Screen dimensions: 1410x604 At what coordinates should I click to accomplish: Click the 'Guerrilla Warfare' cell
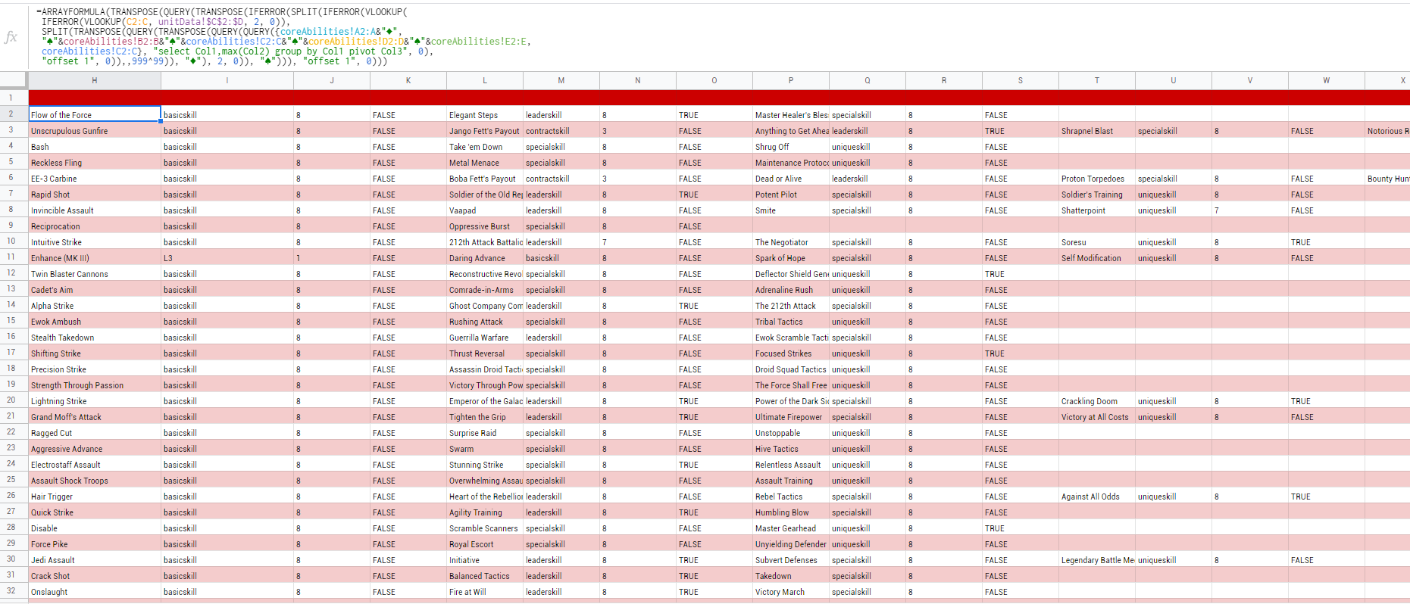pos(485,338)
